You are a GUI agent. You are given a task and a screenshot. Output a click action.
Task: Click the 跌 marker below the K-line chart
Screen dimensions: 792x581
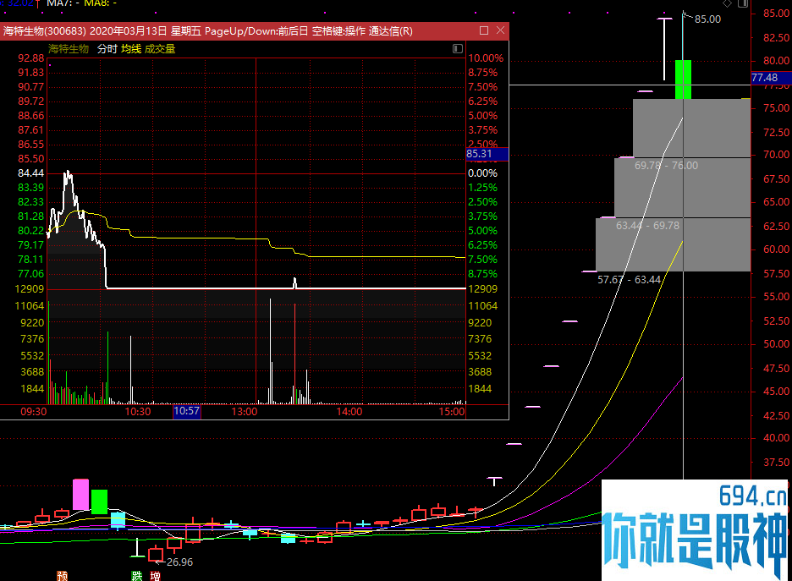[137, 576]
